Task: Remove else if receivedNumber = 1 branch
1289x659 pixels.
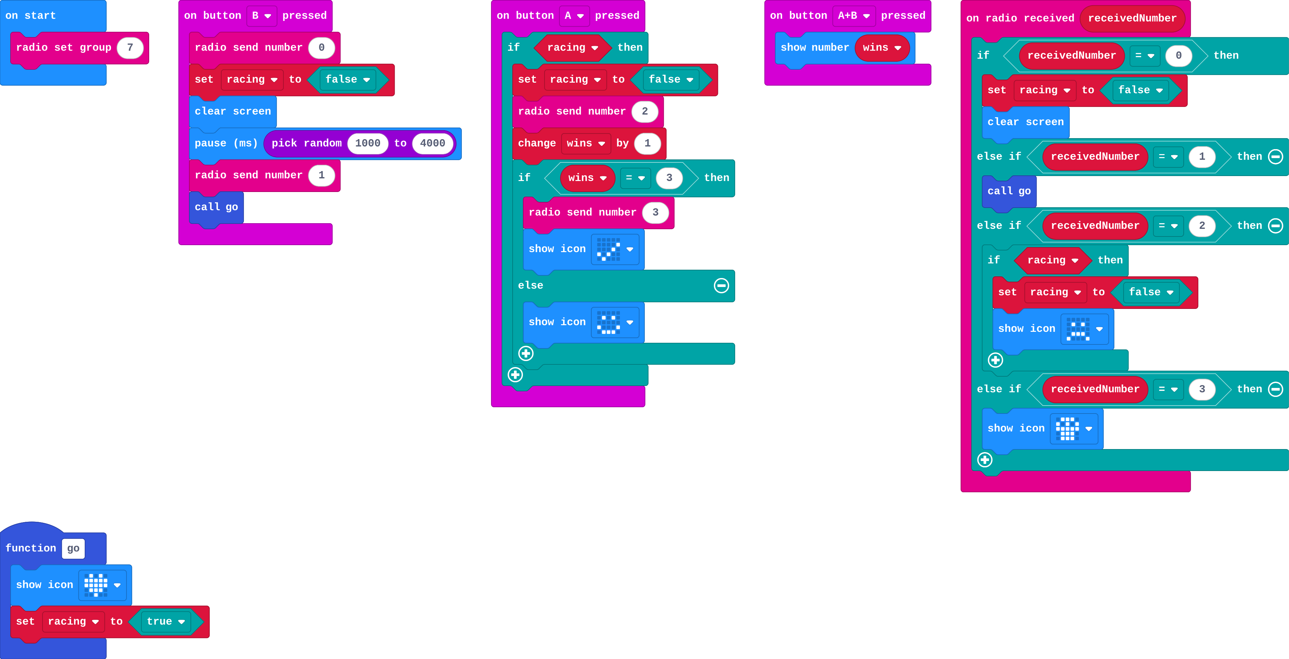Action: click(x=1275, y=157)
